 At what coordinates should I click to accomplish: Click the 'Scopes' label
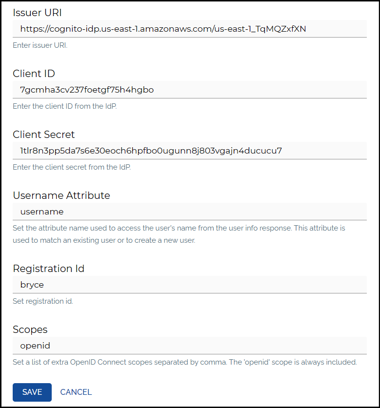click(30, 330)
